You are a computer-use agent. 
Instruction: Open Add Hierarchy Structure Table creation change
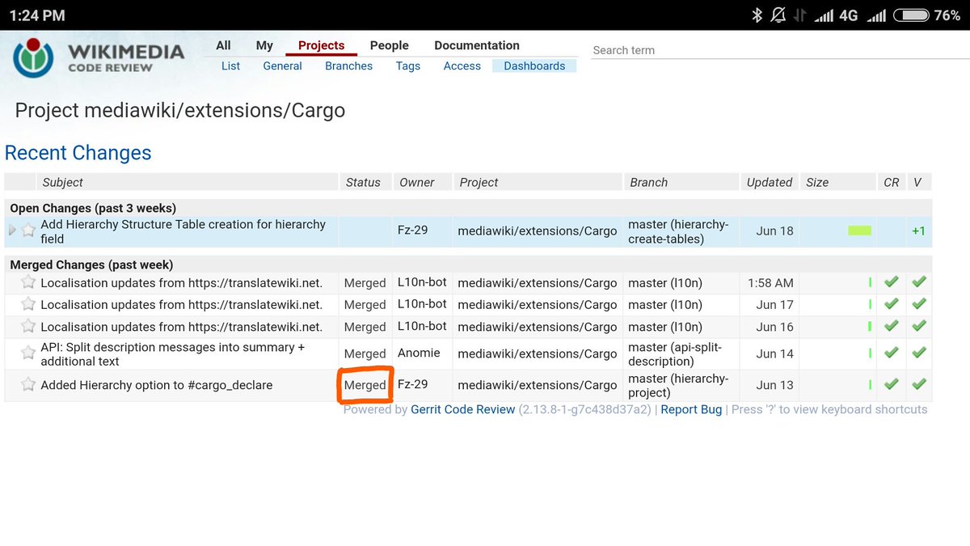coord(183,231)
